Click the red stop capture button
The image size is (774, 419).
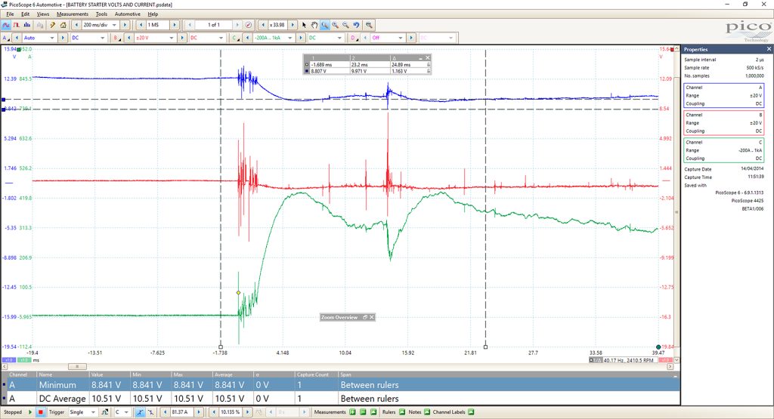click(x=41, y=412)
